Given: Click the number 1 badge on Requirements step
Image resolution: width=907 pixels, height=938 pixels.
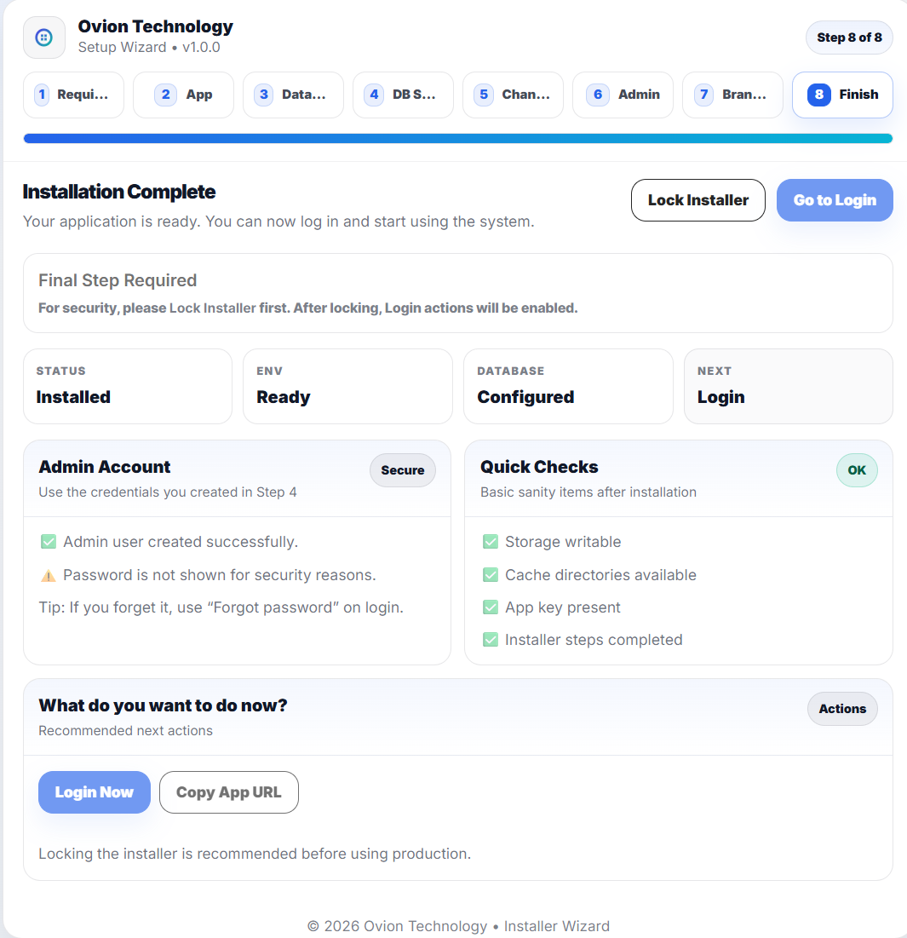Looking at the screenshot, I should coord(42,95).
